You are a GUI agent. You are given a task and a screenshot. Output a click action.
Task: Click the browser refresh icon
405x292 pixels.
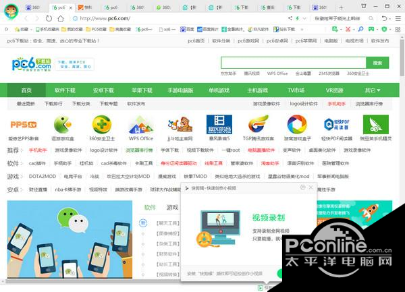pyautogui.click(x=49, y=18)
